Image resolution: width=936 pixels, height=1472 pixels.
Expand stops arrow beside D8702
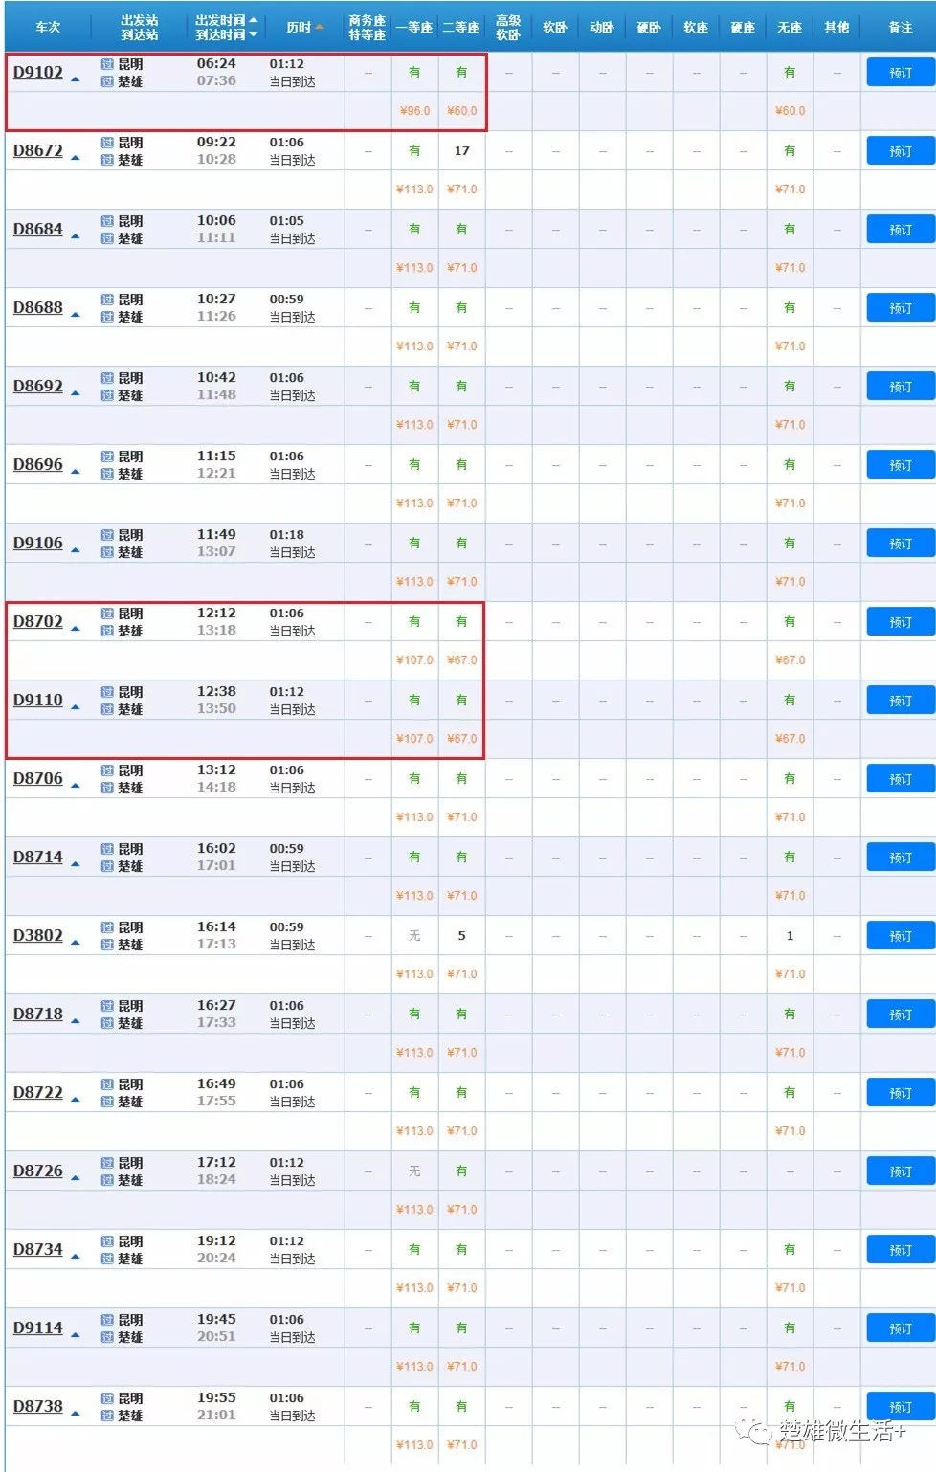(x=76, y=629)
